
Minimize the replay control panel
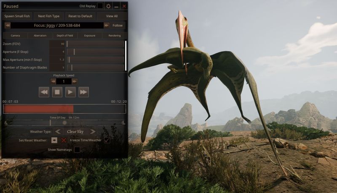pyautogui.click(x=116, y=6)
